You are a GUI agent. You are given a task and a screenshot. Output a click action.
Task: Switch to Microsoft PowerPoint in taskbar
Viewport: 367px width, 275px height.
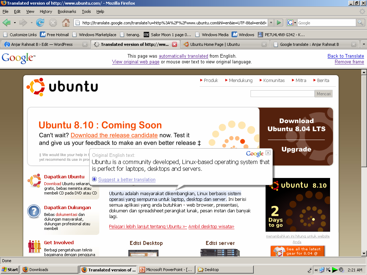(x=167, y=270)
